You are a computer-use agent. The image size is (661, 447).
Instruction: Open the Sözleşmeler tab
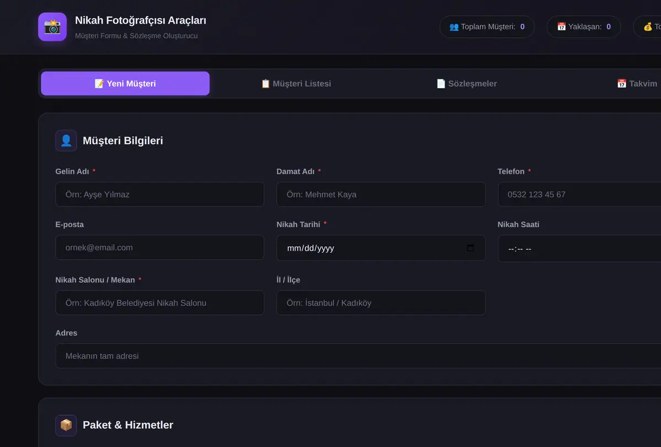click(467, 84)
